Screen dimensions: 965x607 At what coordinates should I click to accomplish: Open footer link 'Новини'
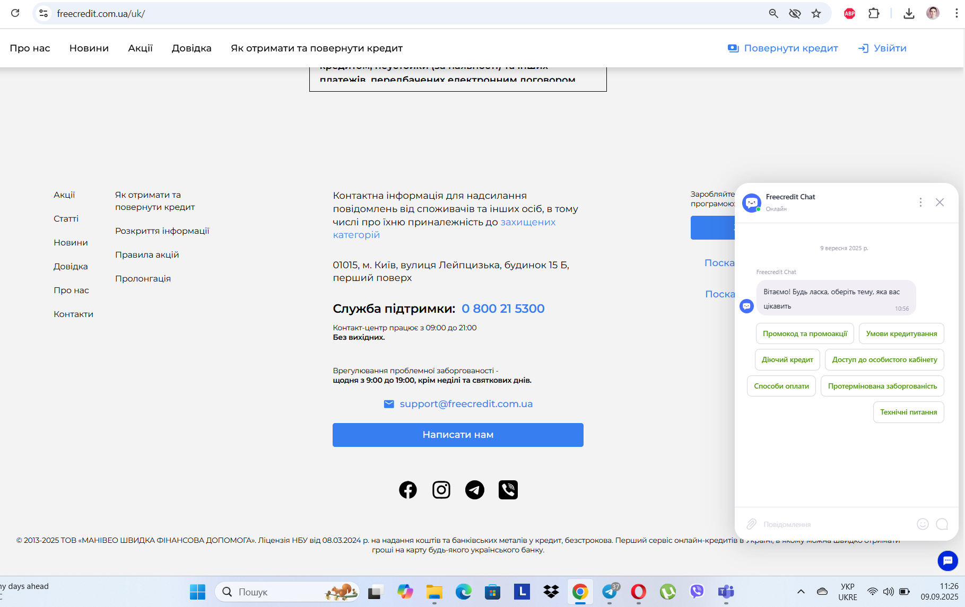(71, 242)
